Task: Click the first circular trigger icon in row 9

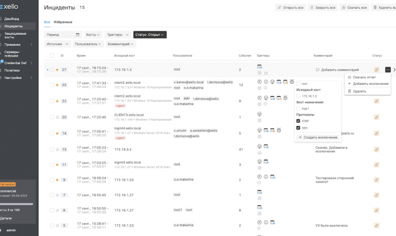Action: (x=259, y=177)
